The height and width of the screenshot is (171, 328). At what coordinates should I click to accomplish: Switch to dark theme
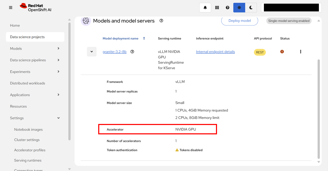[x=251, y=8]
